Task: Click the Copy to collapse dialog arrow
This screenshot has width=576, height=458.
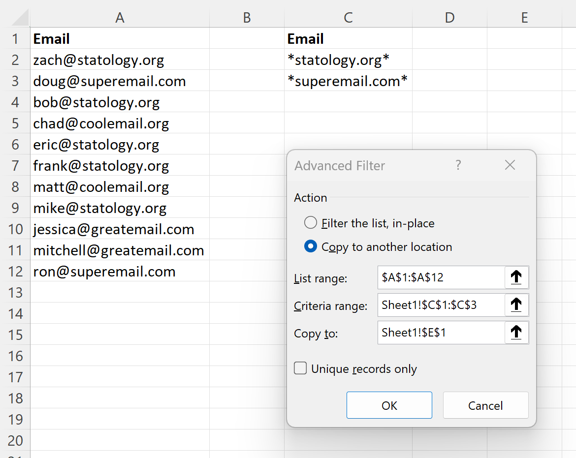Action: pos(516,333)
